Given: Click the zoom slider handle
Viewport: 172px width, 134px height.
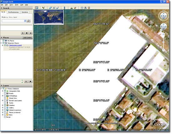Looking at the screenshot, I should pos(163,42).
